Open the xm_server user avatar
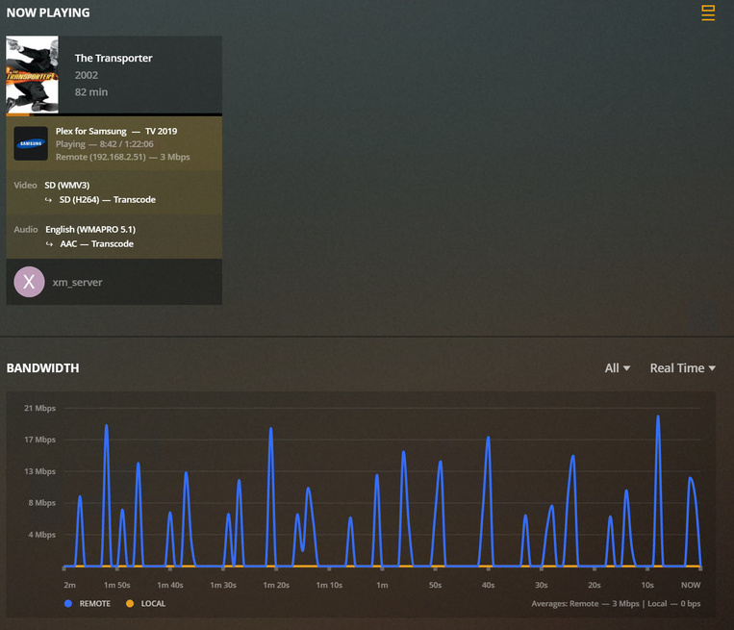 tap(29, 282)
